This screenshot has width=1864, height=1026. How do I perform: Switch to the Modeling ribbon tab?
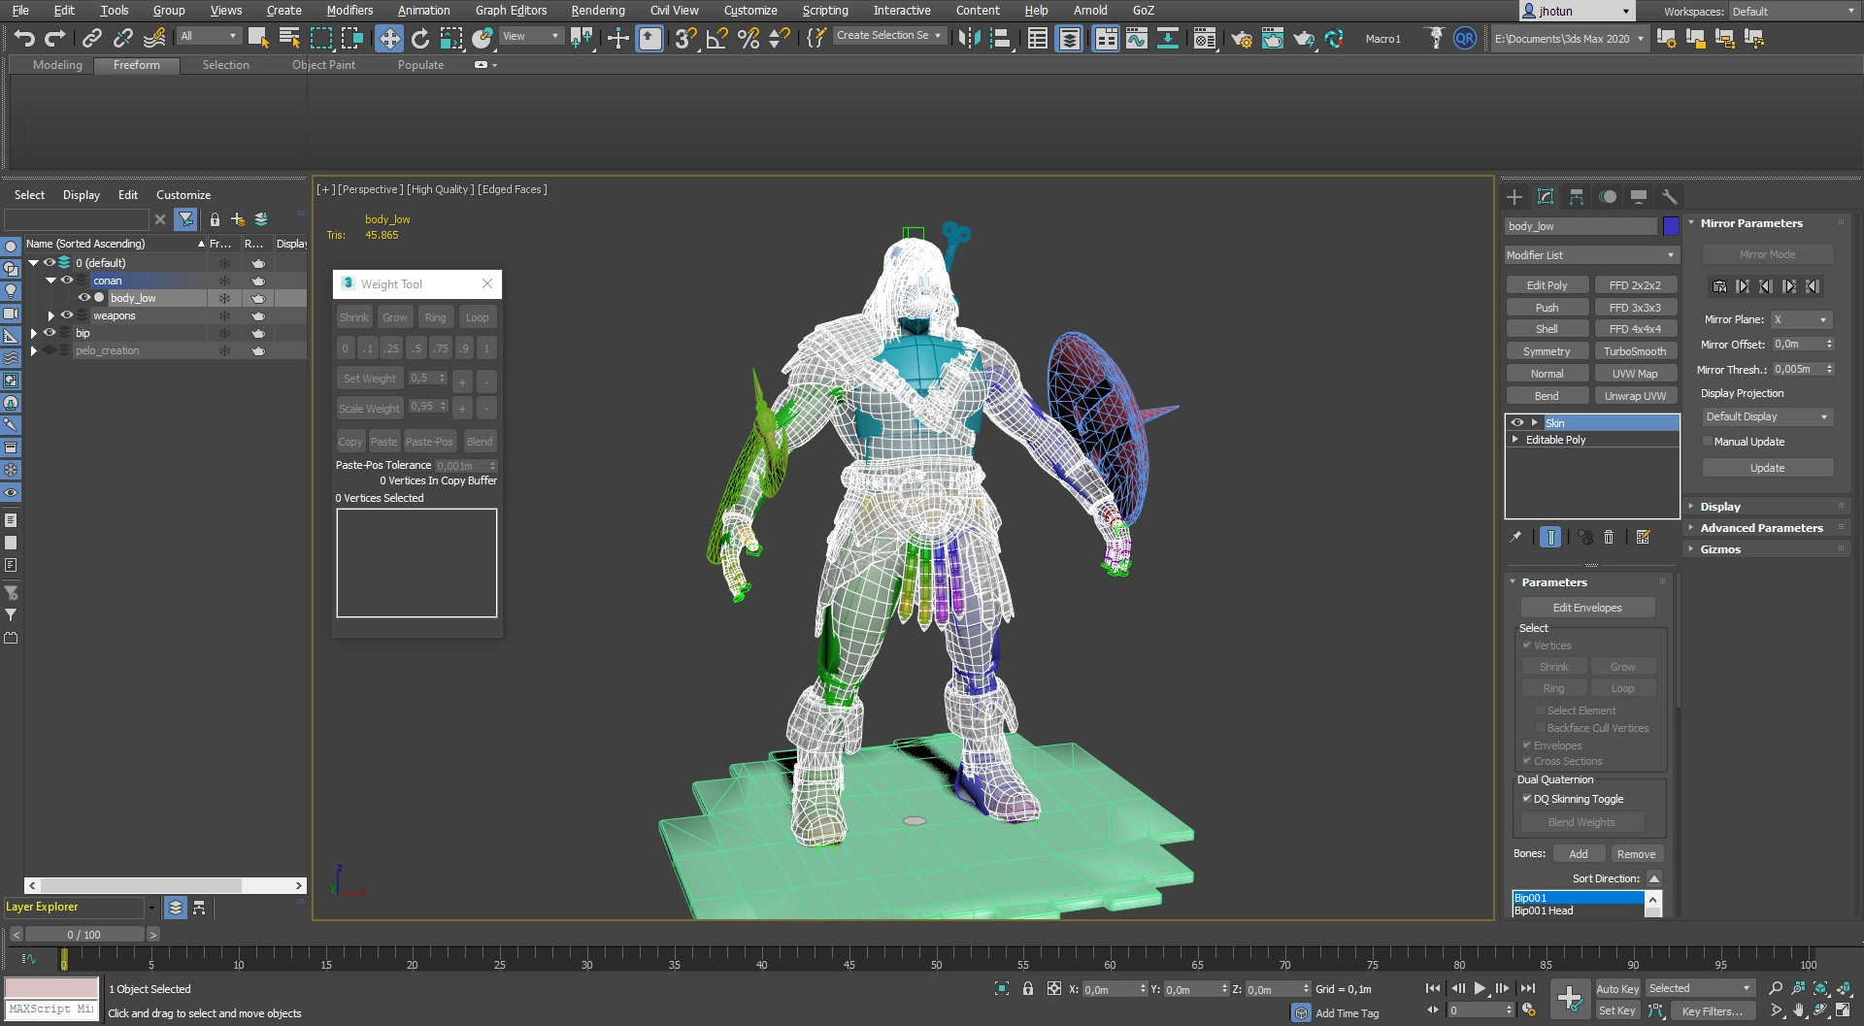[57, 65]
